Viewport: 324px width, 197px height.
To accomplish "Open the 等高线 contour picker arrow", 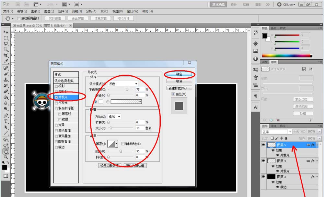I will [x=116, y=144].
